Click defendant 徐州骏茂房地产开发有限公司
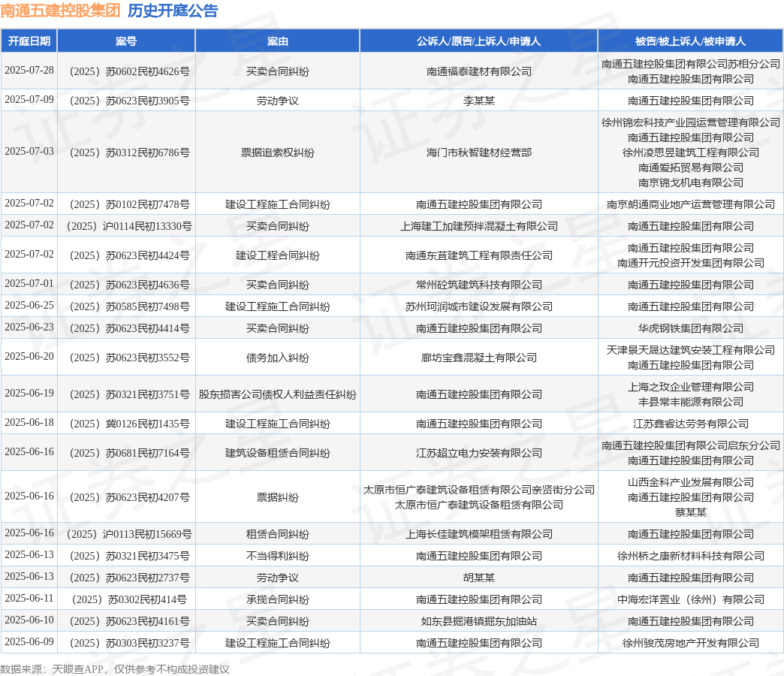This screenshot has width=784, height=676. (690, 643)
